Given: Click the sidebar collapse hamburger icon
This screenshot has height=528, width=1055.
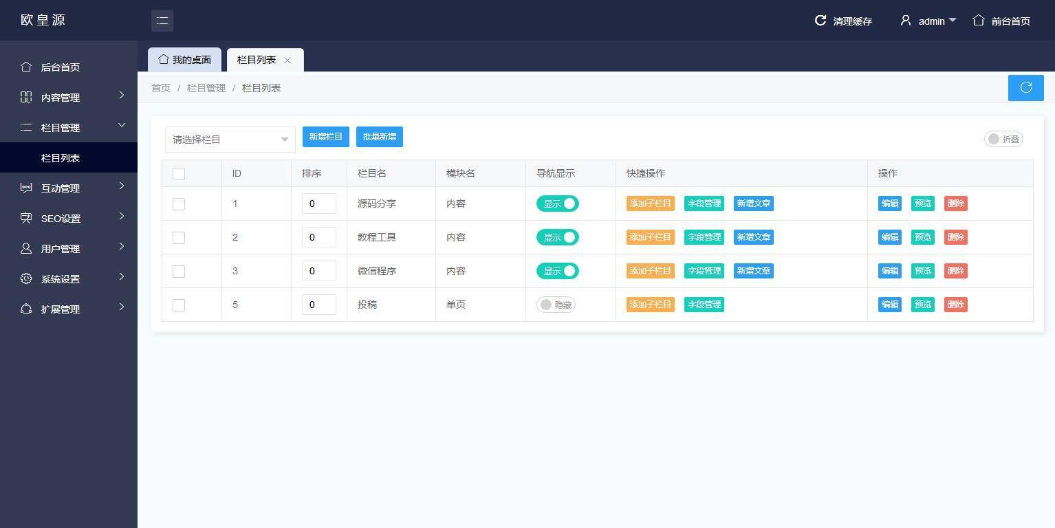Looking at the screenshot, I should click(x=162, y=21).
